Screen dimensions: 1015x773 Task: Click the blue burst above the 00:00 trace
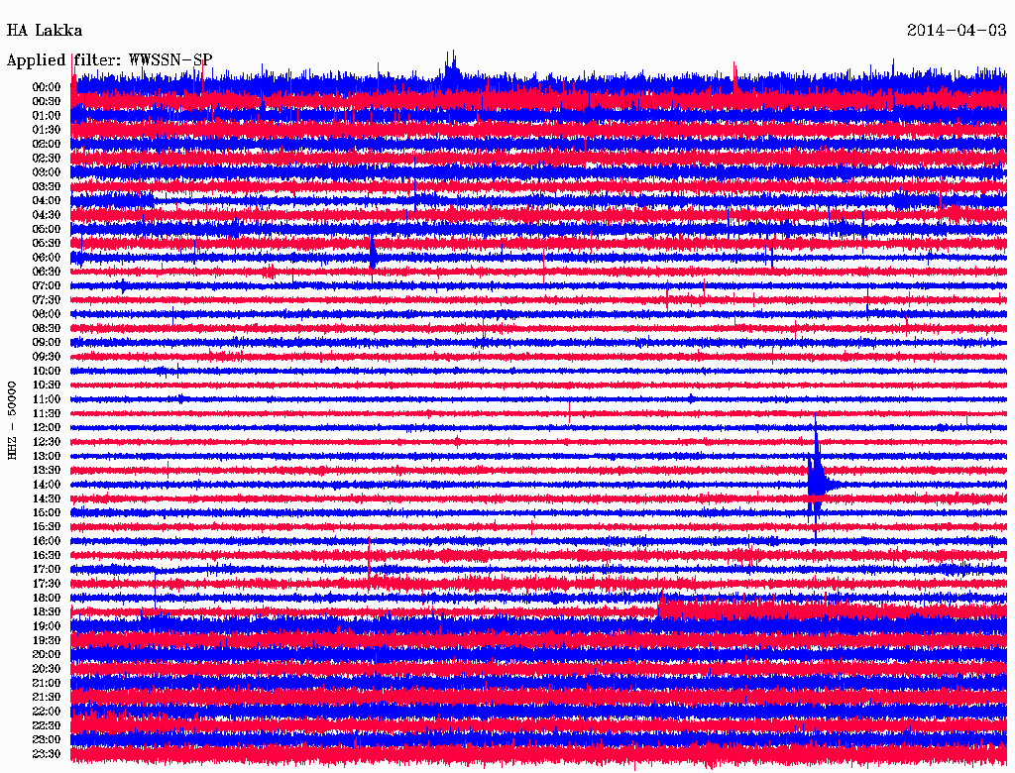pyautogui.click(x=452, y=66)
